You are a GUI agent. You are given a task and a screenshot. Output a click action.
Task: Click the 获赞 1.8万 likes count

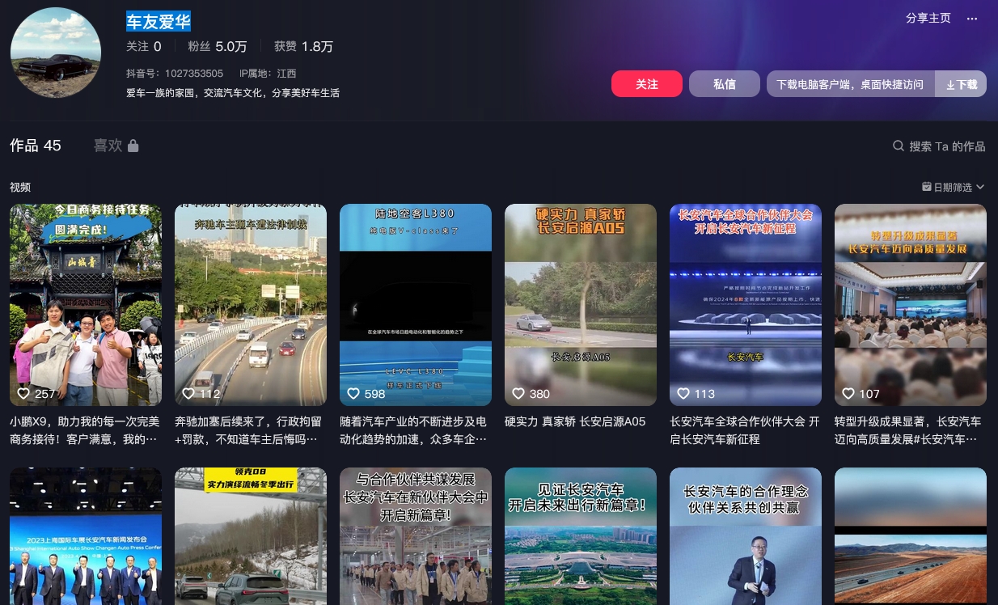coord(303,46)
